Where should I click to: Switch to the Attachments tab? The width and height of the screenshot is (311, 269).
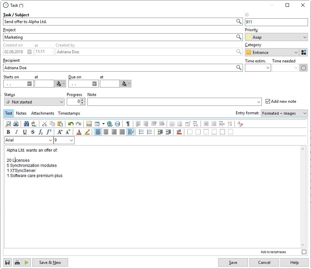pyautogui.click(x=43, y=113)
